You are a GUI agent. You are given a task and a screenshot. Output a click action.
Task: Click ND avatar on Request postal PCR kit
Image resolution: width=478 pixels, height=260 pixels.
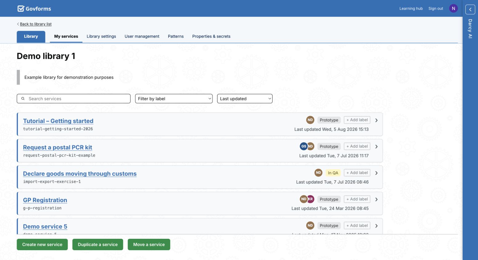[x=311, y=146]
